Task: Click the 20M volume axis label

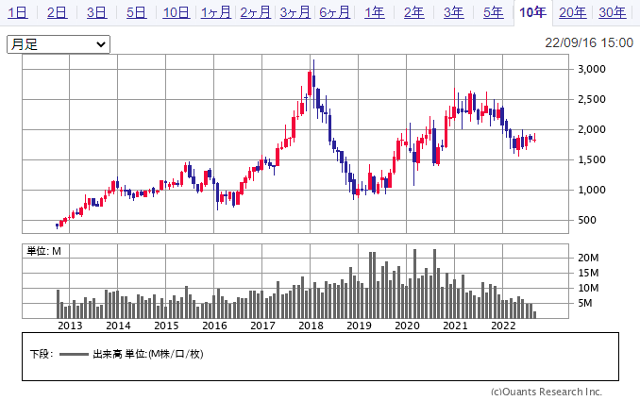Action: click(x=588, y=258)
